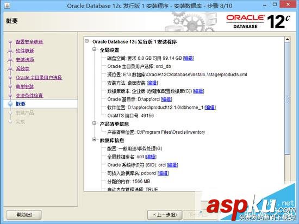The height and width of the screenshot is (224, 299).
Task: Click the summary panel scrollbar thumb
Action: (x=287, y=98)
